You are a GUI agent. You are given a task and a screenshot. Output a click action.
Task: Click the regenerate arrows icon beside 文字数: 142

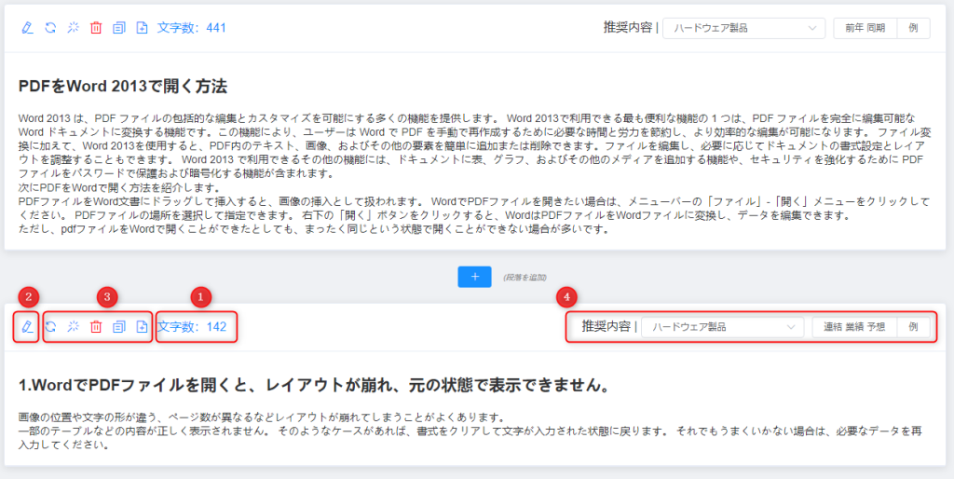pyautogui.click(x=50, y=327)
